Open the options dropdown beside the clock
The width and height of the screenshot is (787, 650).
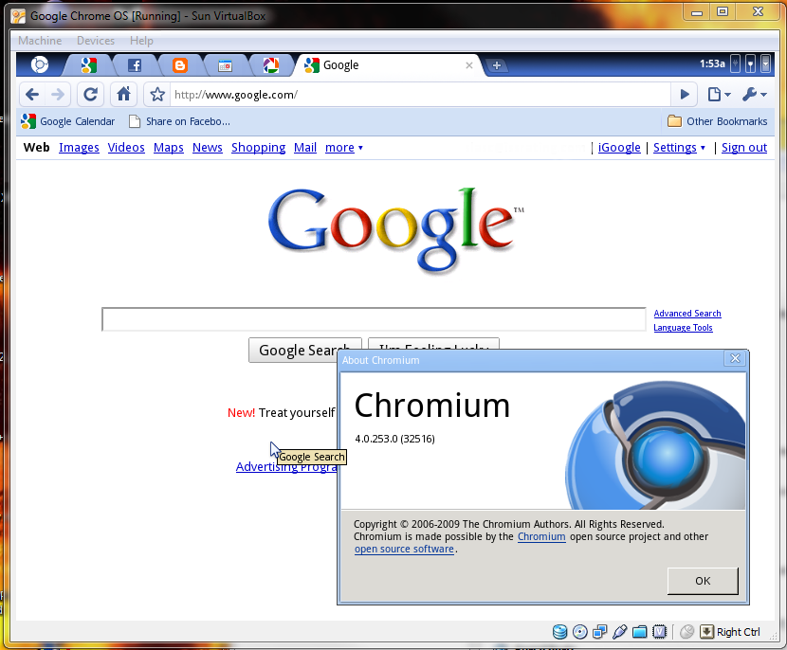pyautogui.click(x=765, y=64)
